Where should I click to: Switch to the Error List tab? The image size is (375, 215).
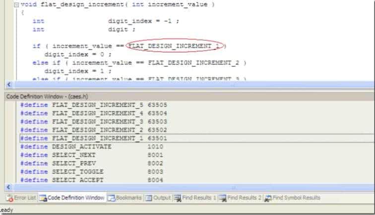[x=25, y=198]
